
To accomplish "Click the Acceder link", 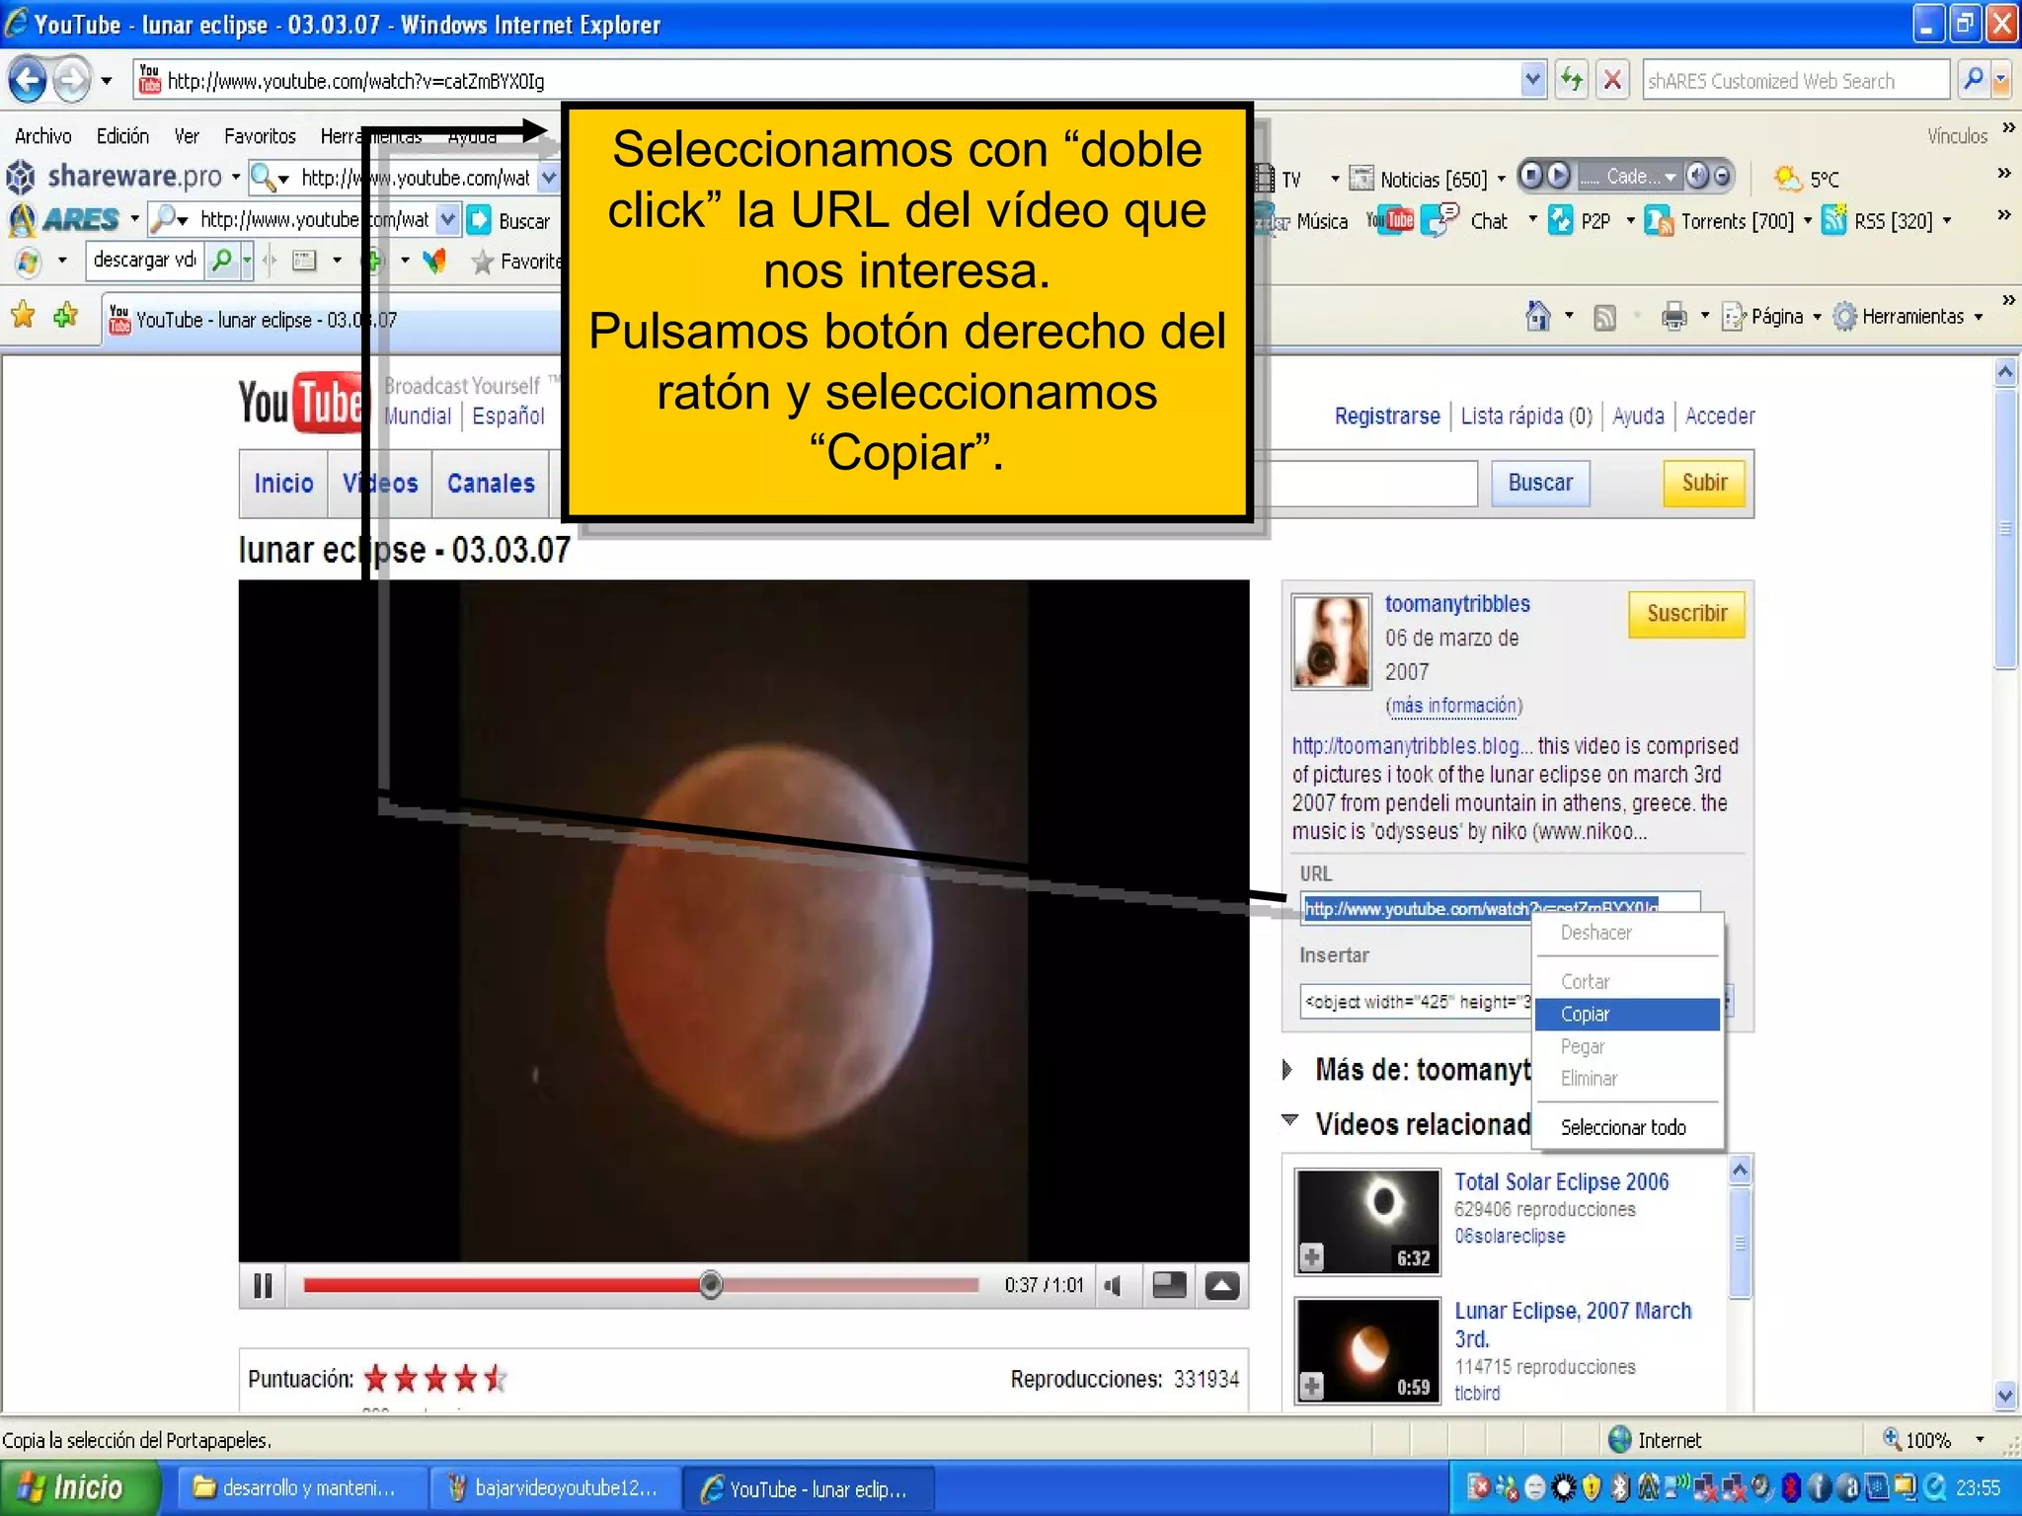I will [1720, 417].
